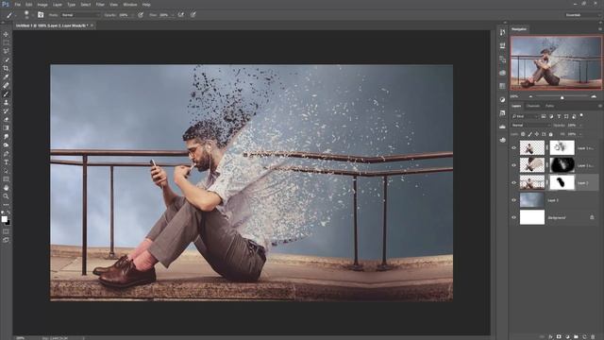Viewport: 604px width, 340px height.
Task: Select the Layer 2 mask thumbnail
Action: (562, 182)
